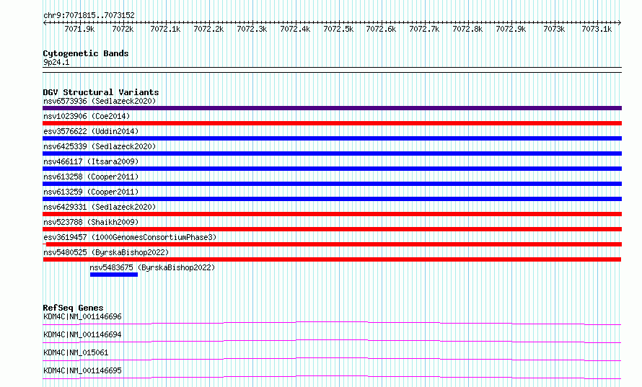Screen dimensions: 642x387
Task: Open variant nsv6573936 (Sedlazeck2020) label
Action: point(100,101)
